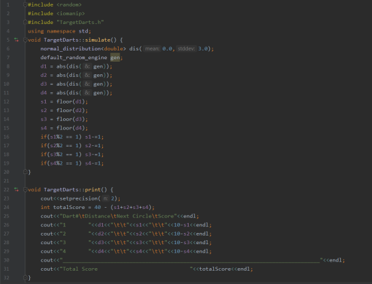Viewport: 372px width, 284px height.
Task: Click line number 16 in the gutter
Action: pos(7,137)
